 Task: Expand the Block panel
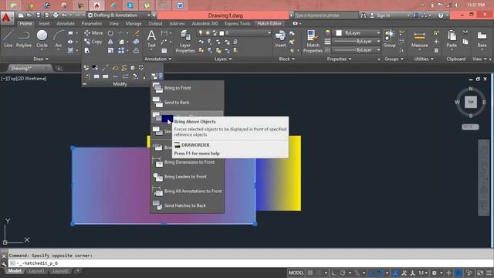286,59
